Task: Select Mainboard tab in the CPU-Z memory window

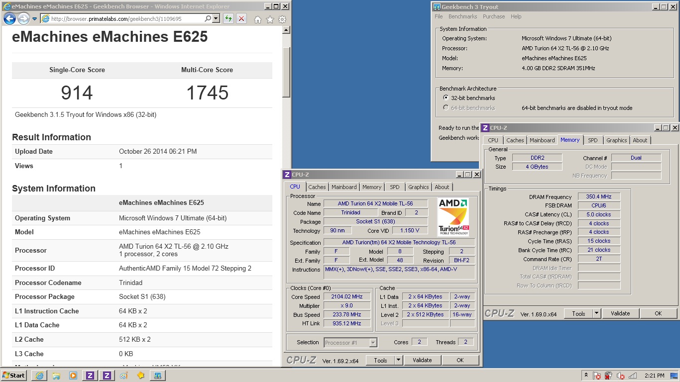Action: [542, 140]
